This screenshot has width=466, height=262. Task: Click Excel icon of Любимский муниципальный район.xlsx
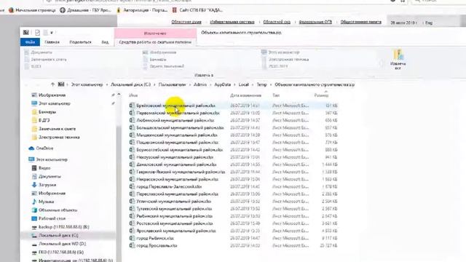[132, 120]
